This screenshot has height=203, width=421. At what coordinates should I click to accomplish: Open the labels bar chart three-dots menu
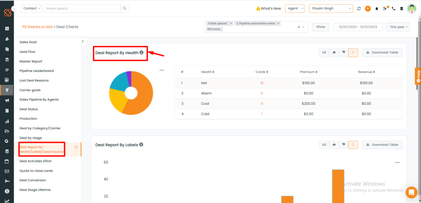398,162
